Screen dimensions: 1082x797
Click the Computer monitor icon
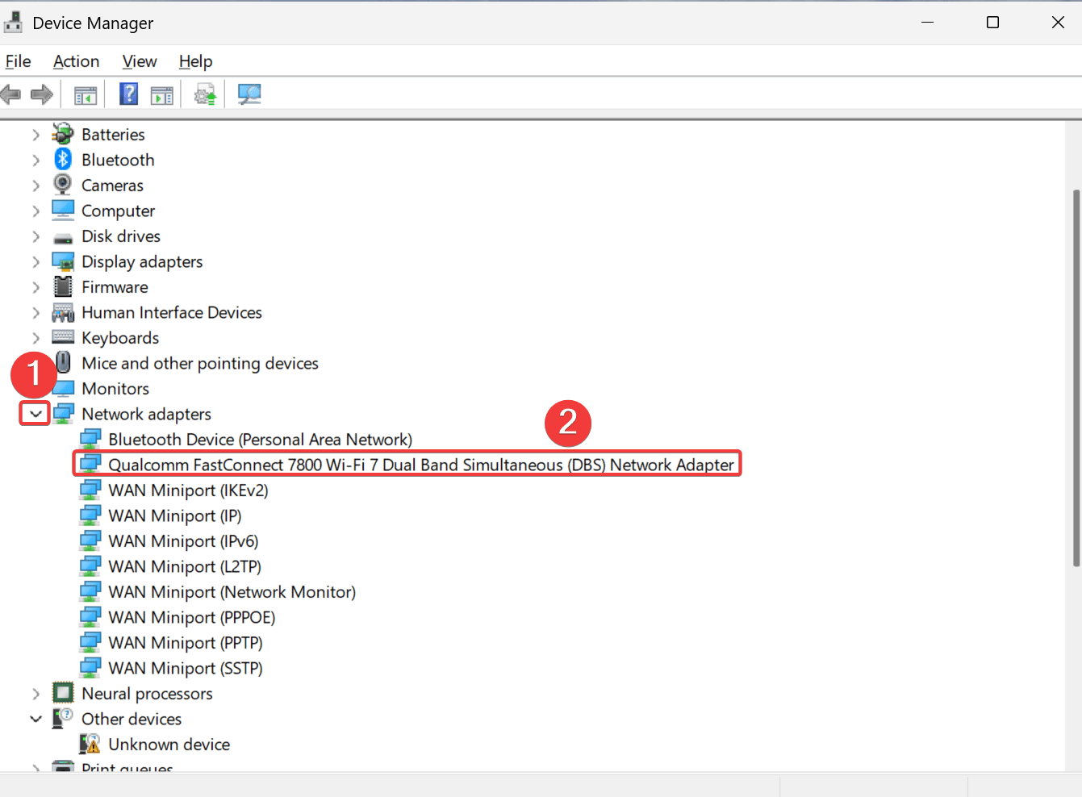coord(63,211)
